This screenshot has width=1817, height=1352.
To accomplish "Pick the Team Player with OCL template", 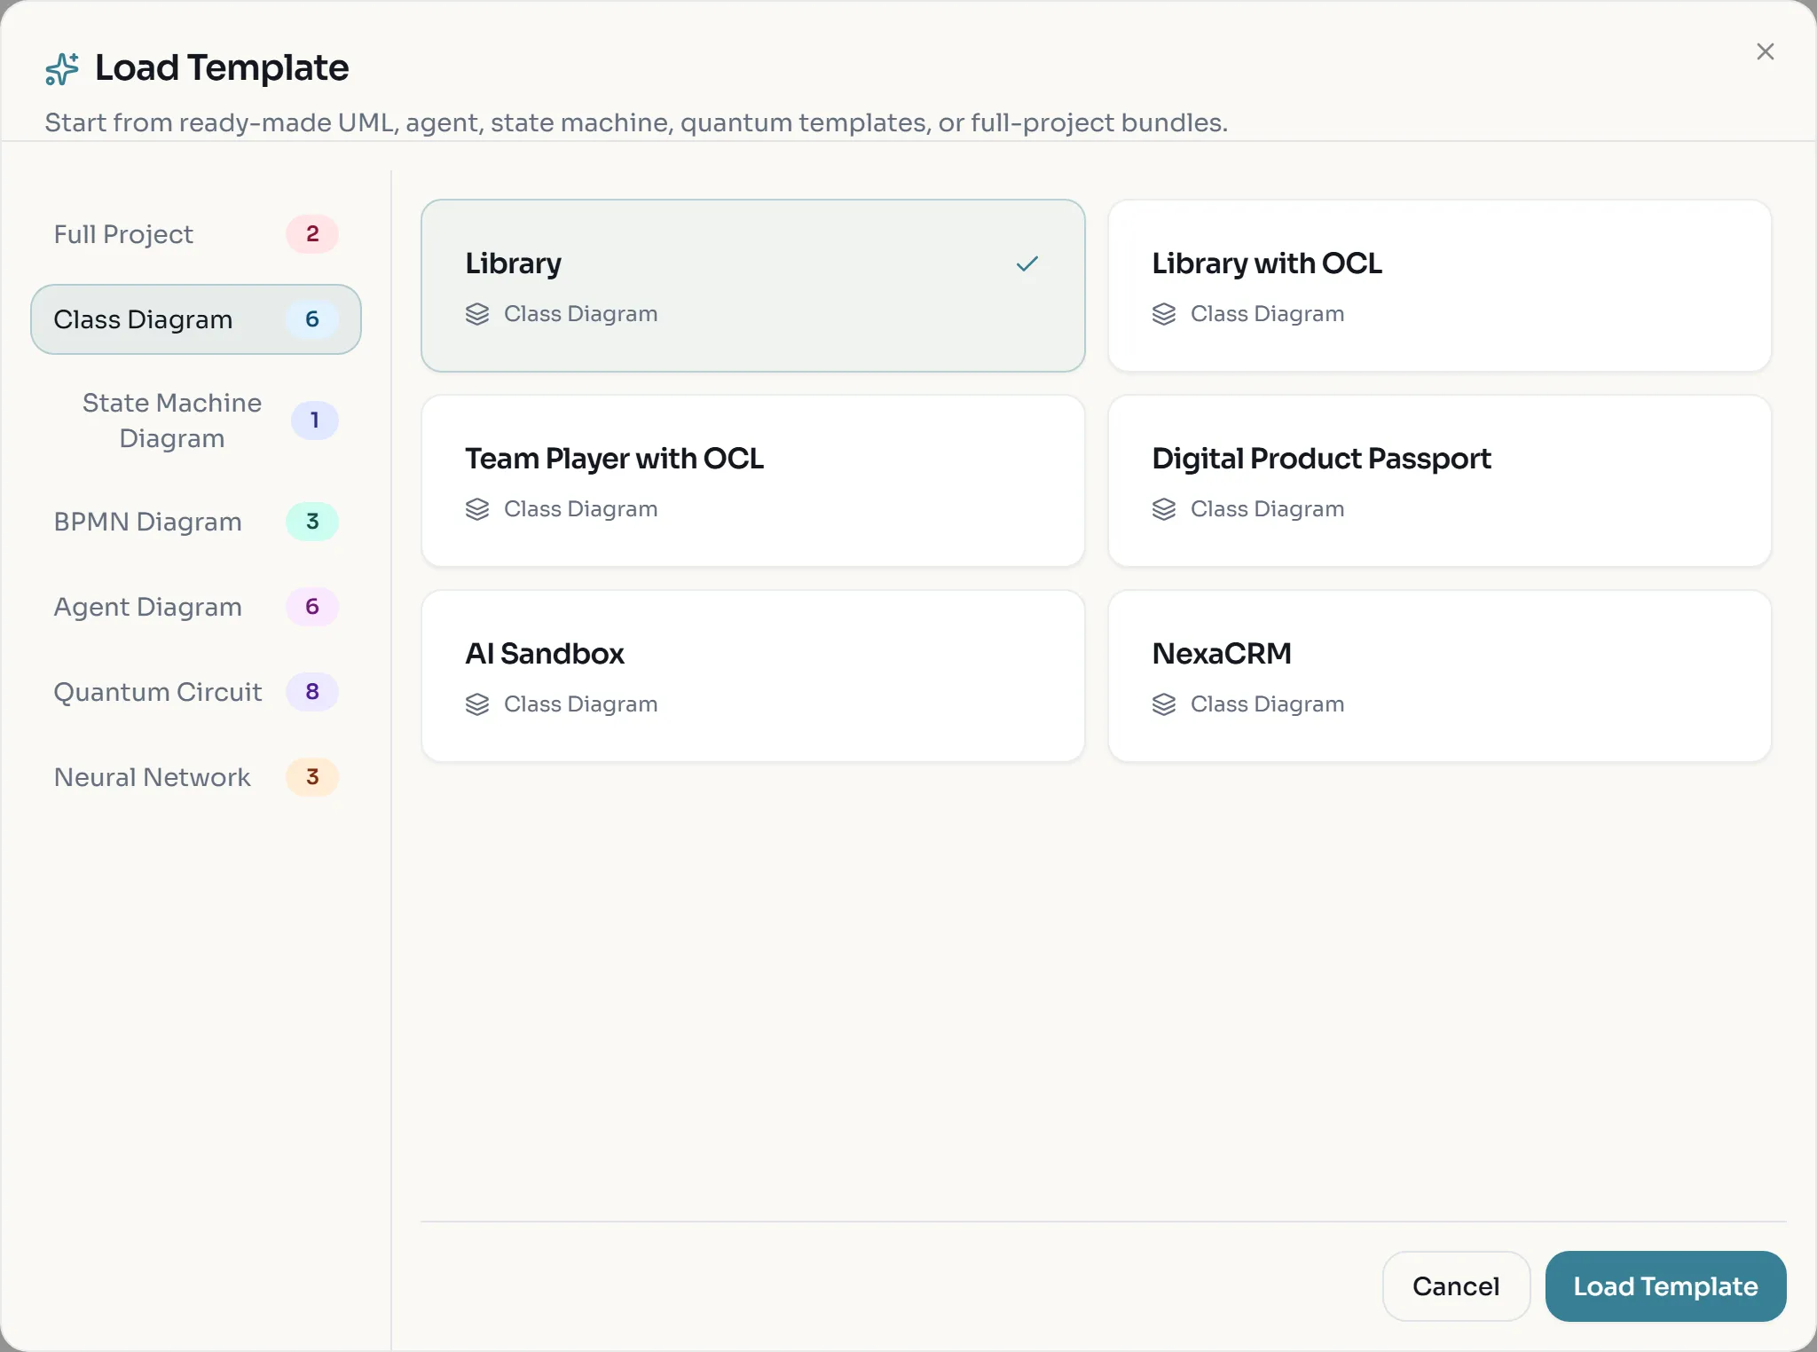I will coord(752,481).
